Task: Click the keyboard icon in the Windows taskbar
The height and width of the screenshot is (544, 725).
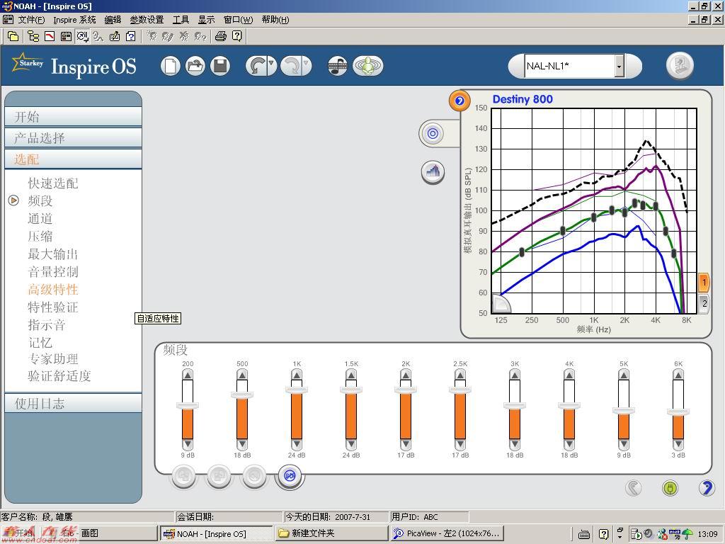Action: pyautogui.click(x=584, y=534)
